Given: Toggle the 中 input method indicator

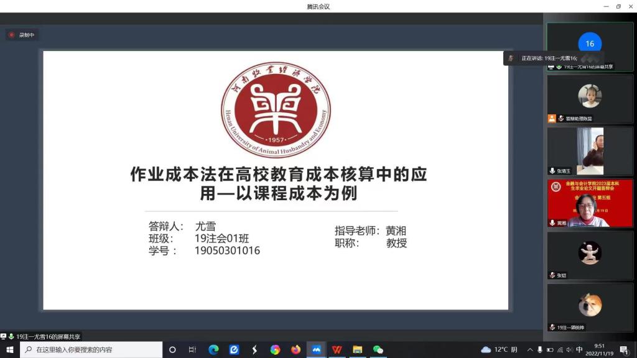Looking at the screenshot, I should click(x=579, y=350).
